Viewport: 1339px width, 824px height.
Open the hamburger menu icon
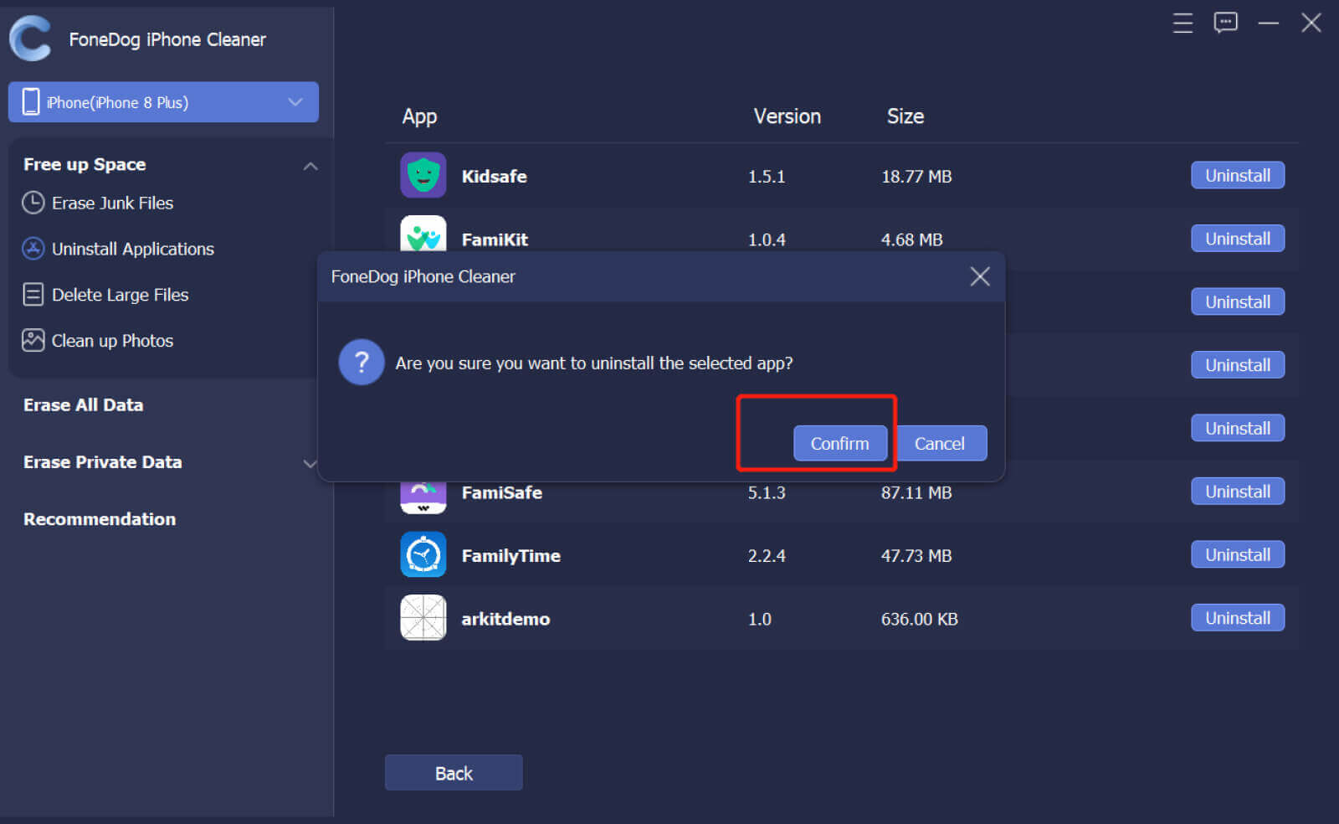[1183, 23]
